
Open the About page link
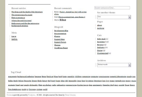(x=99, y=25)
